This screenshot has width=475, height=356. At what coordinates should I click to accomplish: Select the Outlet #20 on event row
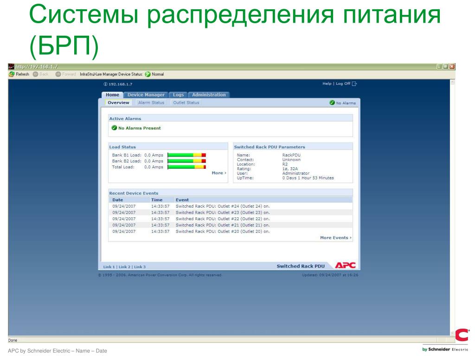coord(231,231)
